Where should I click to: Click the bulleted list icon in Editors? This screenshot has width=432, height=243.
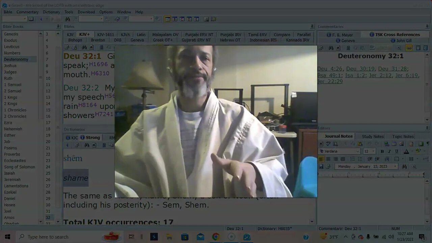[360, 159]
